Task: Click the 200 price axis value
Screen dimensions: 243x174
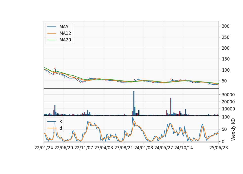Action: 226,48
